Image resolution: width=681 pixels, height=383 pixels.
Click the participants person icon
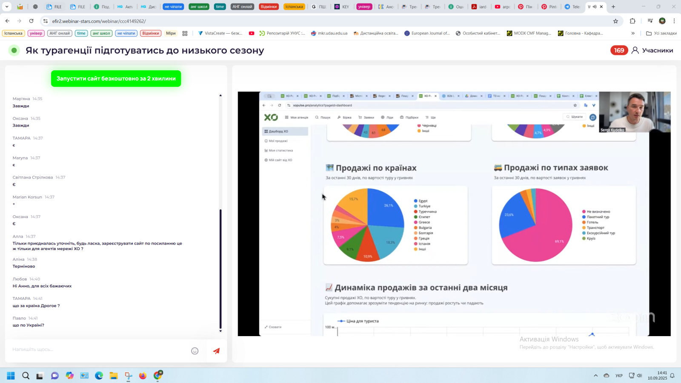pos(635,50)
